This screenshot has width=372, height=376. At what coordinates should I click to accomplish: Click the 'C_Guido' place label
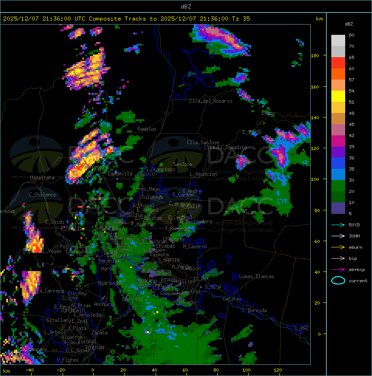[x=55, y=222]
